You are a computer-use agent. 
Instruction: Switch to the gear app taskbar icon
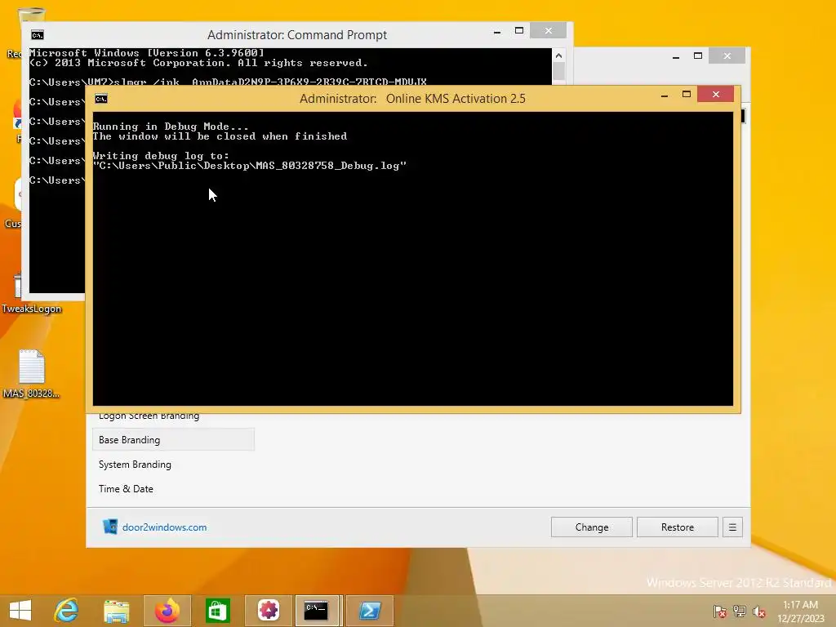(268, 611)
